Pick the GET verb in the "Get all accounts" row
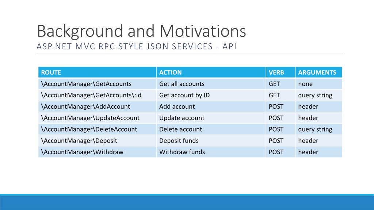The width and height of the screenshot is (374, 210). (x=280, y=84)
